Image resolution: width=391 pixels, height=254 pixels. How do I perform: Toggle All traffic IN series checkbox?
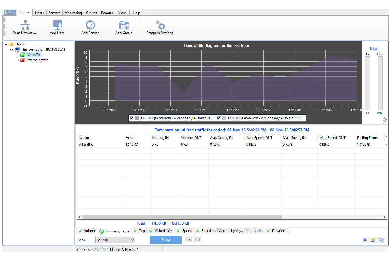[132, 118]
